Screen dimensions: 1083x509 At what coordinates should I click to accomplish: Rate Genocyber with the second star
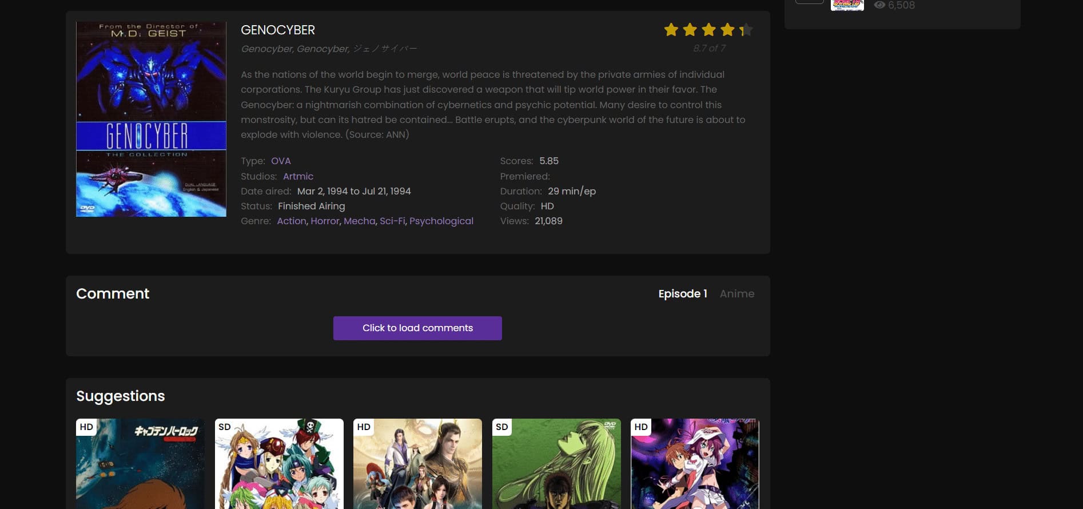pyautogui.click(x=690, y=30)
